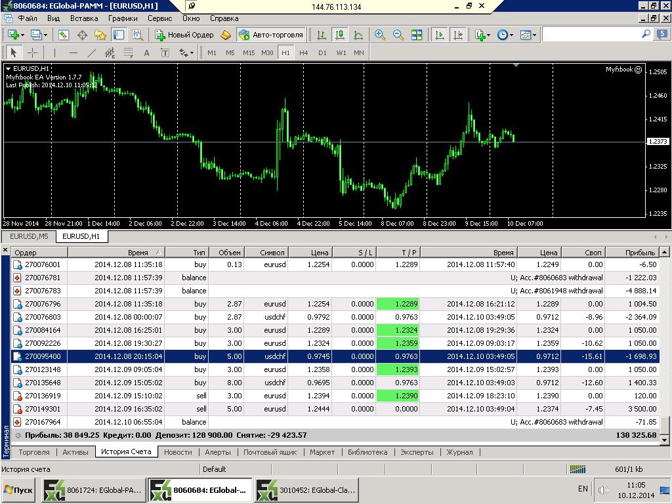Open the Profiles toolbar icon
Screen dimensions: 672x504
coord(39,35)
